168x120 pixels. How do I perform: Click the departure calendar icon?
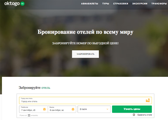click(x=73, y=109)
